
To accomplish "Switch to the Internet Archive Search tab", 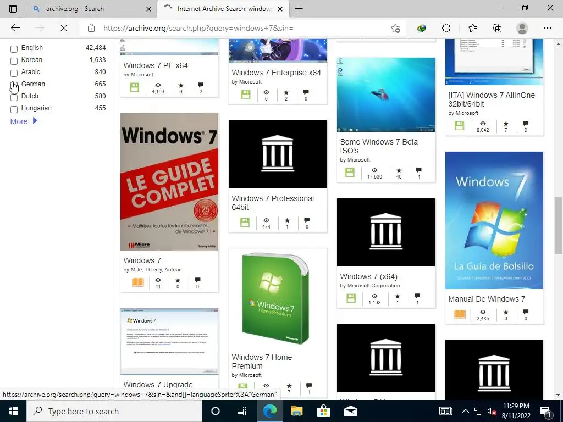I will pos(223,9).
